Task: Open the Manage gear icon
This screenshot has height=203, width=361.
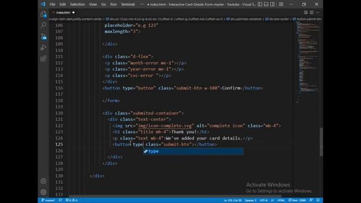Action: pyautogui.click(x=43, y=192)
